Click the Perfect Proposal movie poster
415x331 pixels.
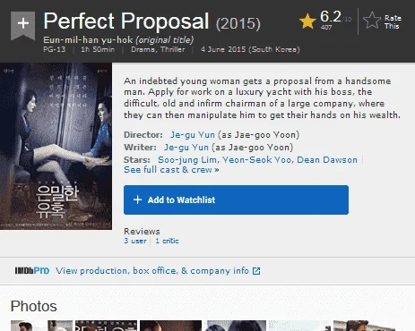[56, 146]
